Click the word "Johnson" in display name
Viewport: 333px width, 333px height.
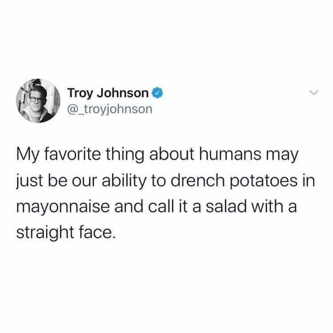(123, 93)
